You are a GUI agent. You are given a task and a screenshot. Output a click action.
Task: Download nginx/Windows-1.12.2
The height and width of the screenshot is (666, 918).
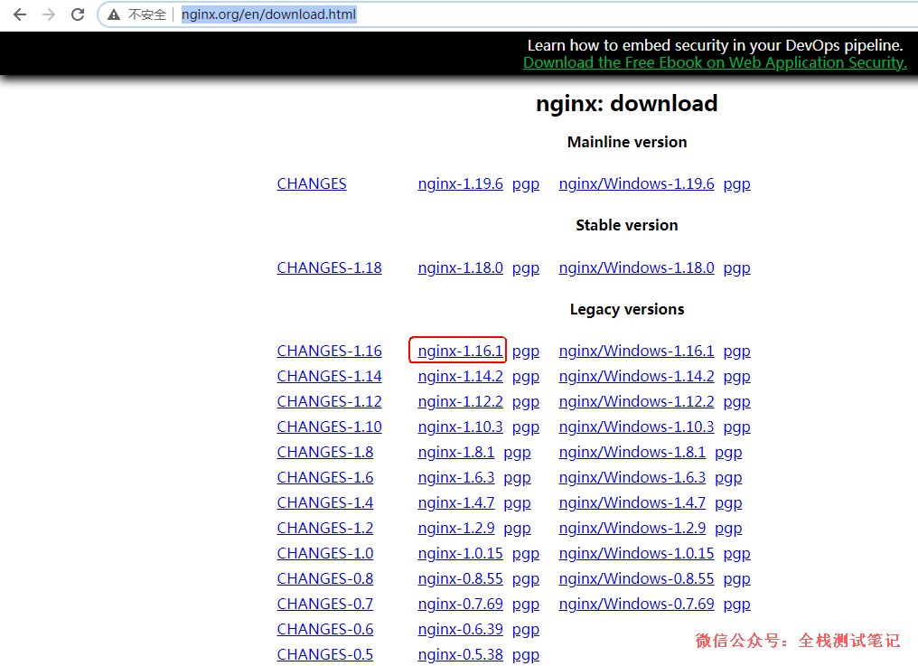(636, 401)
